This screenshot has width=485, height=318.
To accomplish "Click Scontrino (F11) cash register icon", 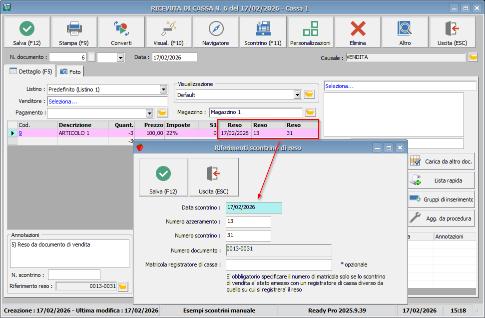I will [x=263, y=32].
